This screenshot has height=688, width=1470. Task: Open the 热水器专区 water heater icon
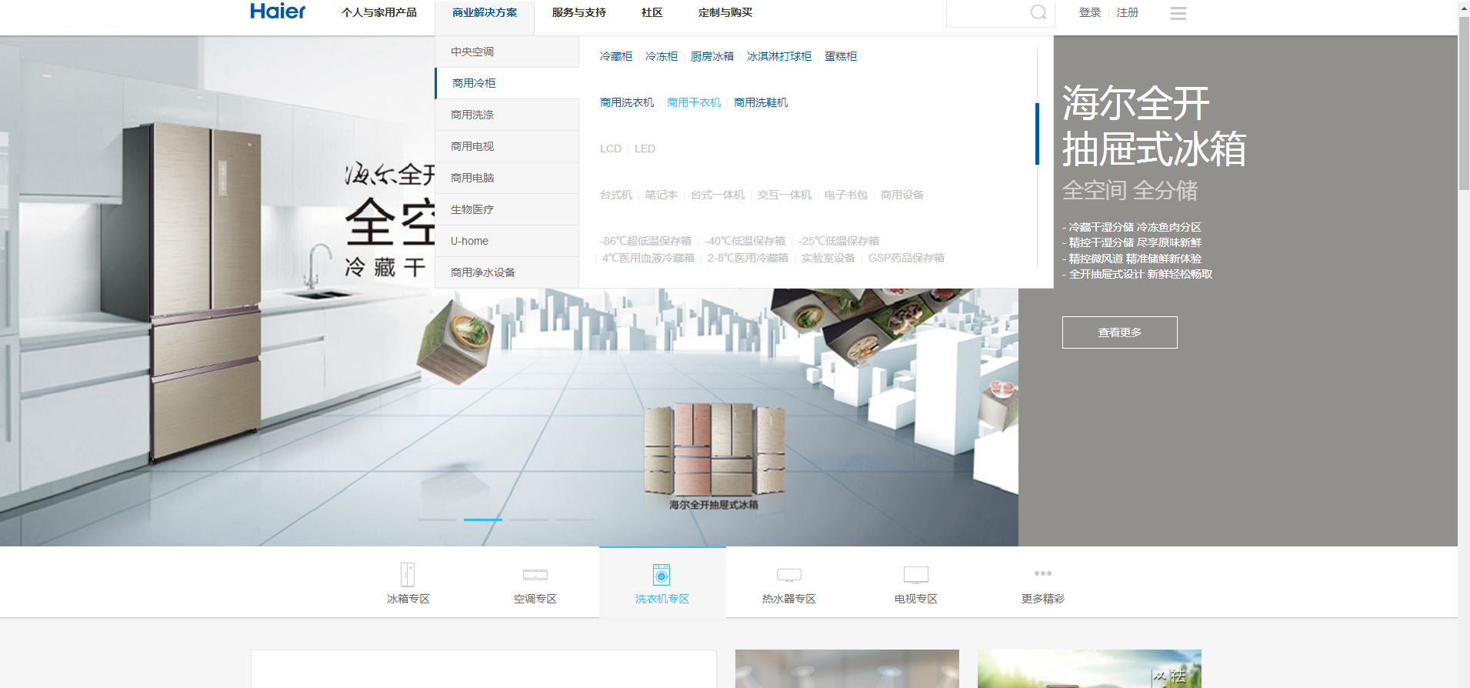pos(789,575)
